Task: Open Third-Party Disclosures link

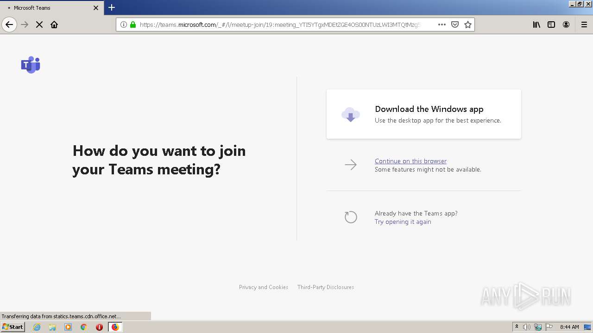Action: tap(326, 287)
